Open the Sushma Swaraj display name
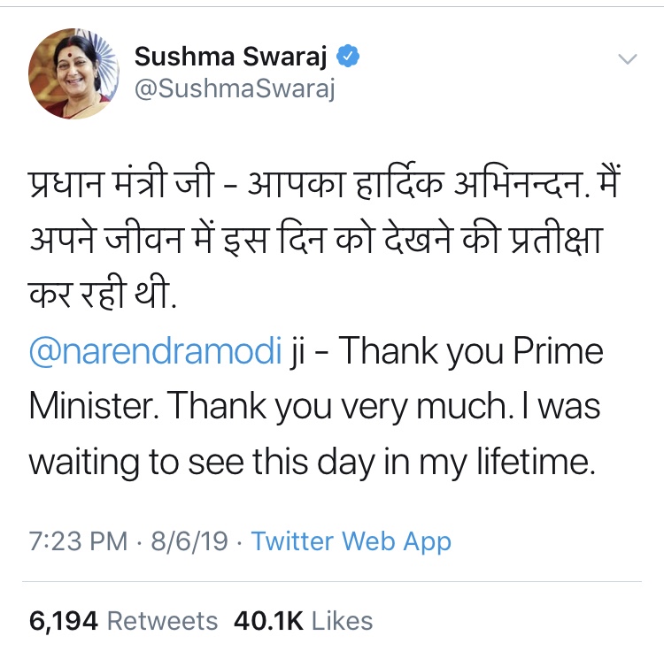664x659 pixels. pos(233,59)
